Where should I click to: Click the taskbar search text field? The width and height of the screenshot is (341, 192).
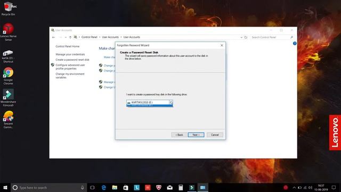tap(49, 187)
